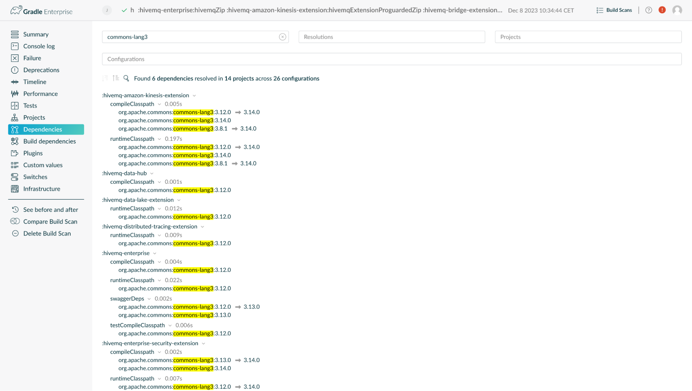This screenshot has height=391, width=692.
Task: Click the magnifier search icon
Action: (126, 79)
